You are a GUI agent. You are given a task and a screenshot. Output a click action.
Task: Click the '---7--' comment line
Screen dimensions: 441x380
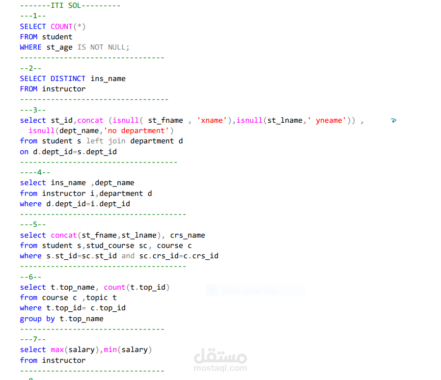[x=33, y=340]
